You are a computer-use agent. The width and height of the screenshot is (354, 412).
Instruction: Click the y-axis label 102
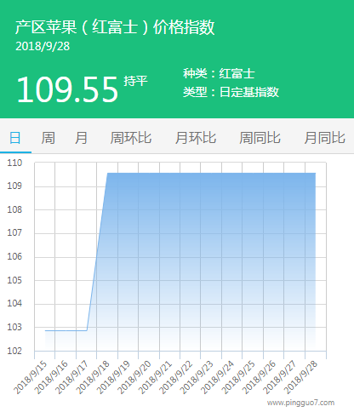[x=14, y=351]
